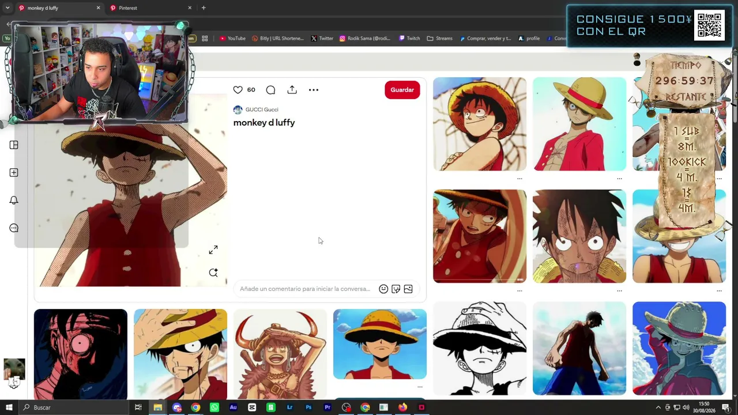Open the black-and-white Luffy sketch thumbnail
This screenshot has height=415, width=738.
coord(480,349)
